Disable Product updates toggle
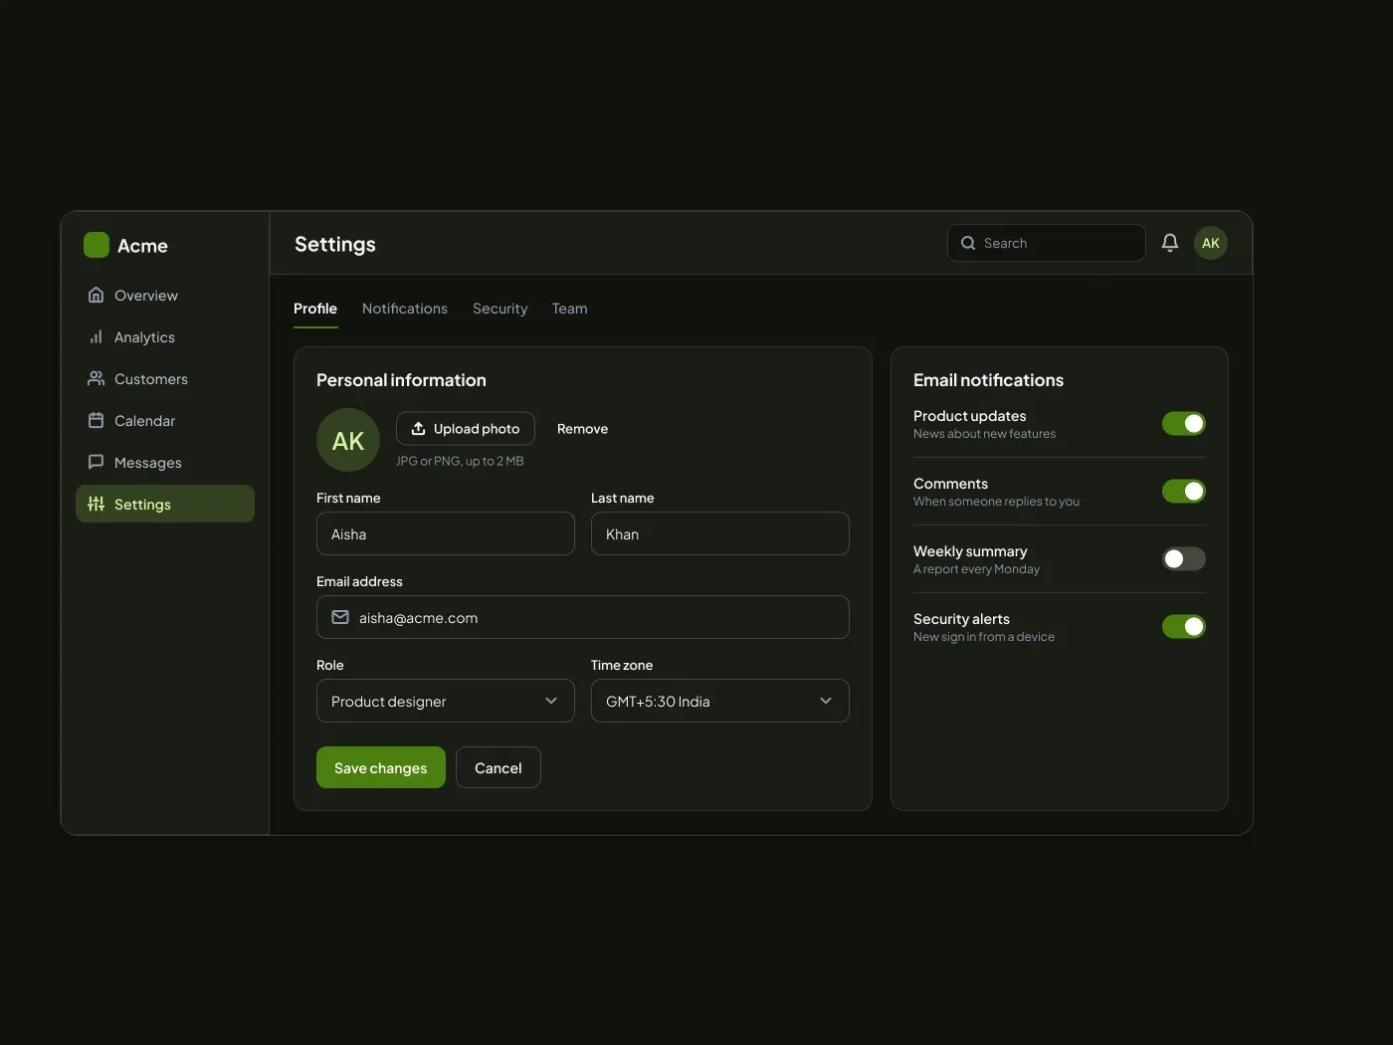This screenshot has height=1045, width=1393. (x=1184, y=423)
